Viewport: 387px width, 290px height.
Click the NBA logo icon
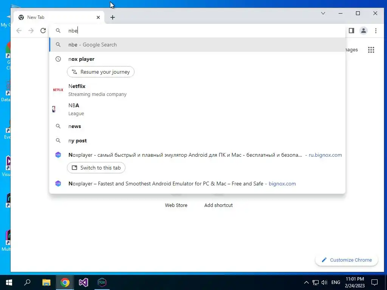tap(54, 109)
